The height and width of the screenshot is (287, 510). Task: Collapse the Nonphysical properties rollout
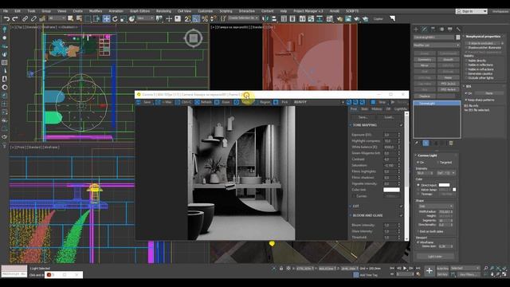(x=464, y=37)
